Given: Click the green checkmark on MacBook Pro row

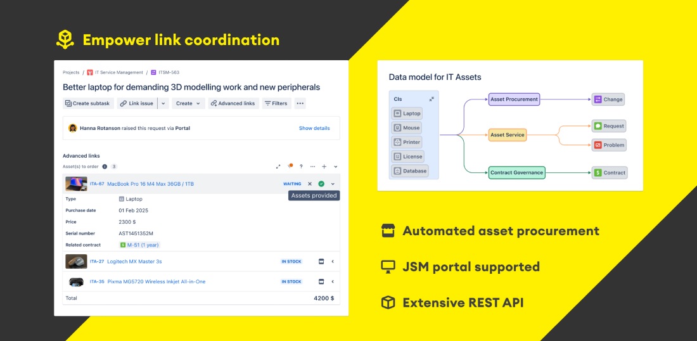Looking at the screenshot, I should click(x=321, y=184).
